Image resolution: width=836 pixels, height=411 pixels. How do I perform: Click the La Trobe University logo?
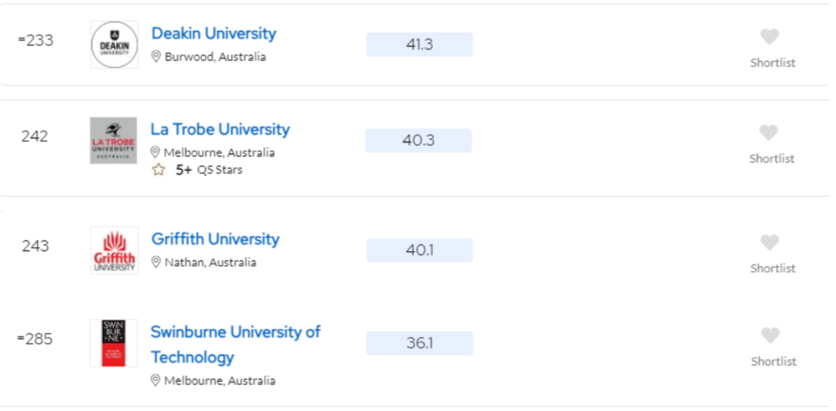[113, 141]
